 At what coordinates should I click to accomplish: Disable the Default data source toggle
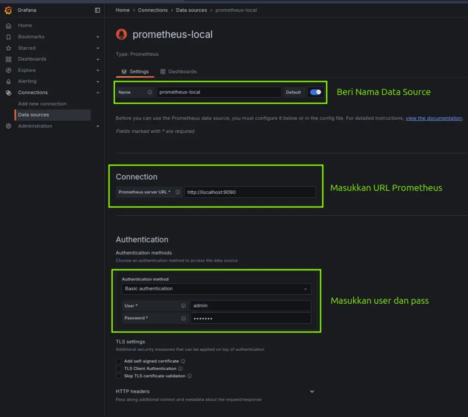(x=315, y=92)
